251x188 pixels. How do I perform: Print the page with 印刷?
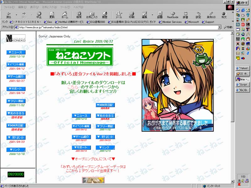(131, 15)
